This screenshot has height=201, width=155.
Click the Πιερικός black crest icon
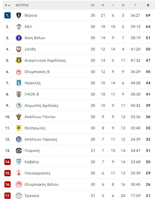(x=19, y=151)
